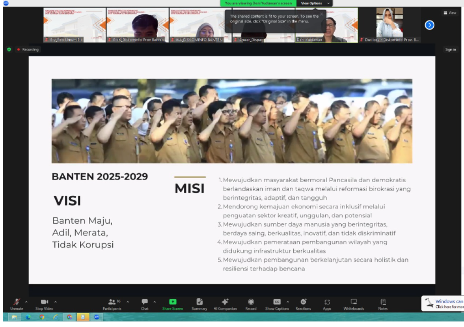Click the Sign in link
This screenshot has width=464, height=327.
tap(450, 49)
